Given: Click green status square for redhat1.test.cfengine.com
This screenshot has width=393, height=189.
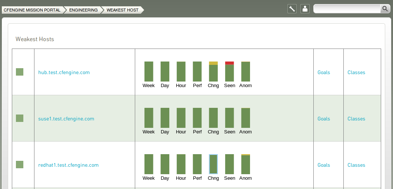Looking at the screenshot, I should tap(20, 165).
